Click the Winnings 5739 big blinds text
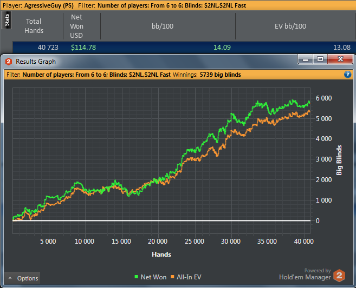 tap(206, 75)
